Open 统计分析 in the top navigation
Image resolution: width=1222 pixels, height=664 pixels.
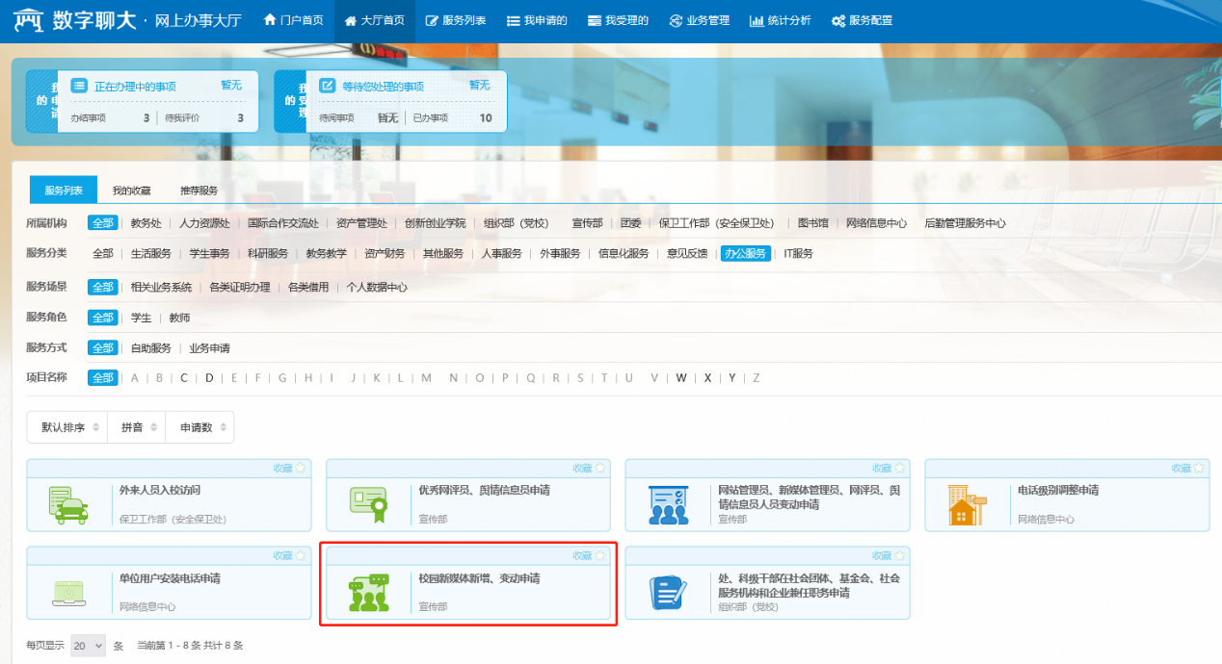click(x=780, y=20)
